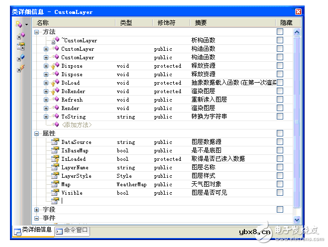Click the 命令窗口 tab icon

click(x=59, y=231)
